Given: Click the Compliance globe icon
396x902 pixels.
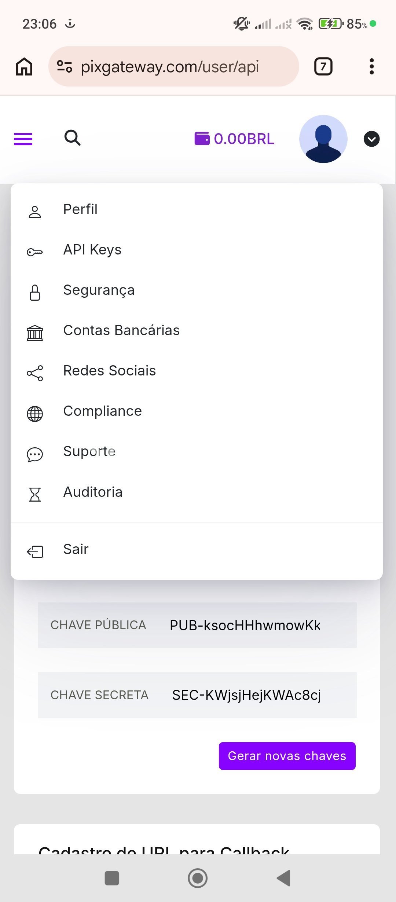Looking at the screenshot, I should [35, 414].
